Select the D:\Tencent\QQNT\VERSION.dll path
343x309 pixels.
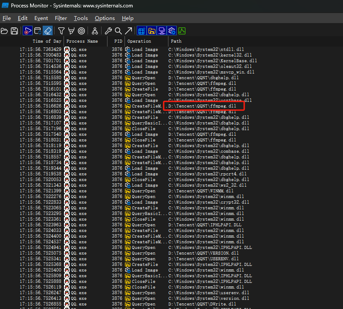point(203,253)
